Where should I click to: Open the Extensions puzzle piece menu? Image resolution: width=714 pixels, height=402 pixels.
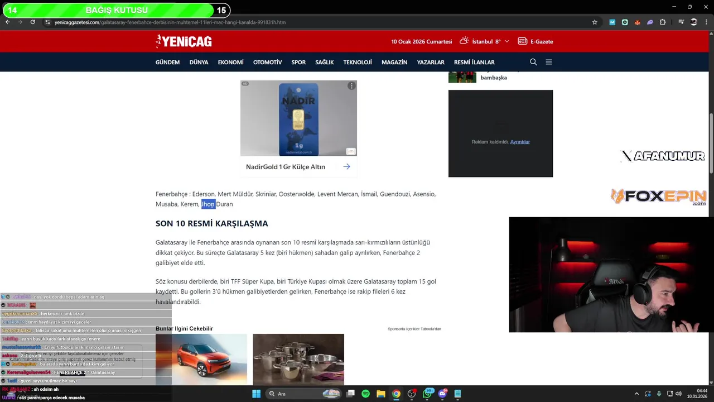(663, 22)
